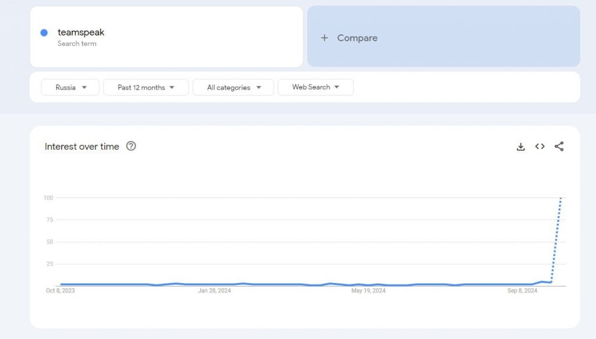Click the share chart icon
This screenshot has width=596, height=339.
click(559, 147)
